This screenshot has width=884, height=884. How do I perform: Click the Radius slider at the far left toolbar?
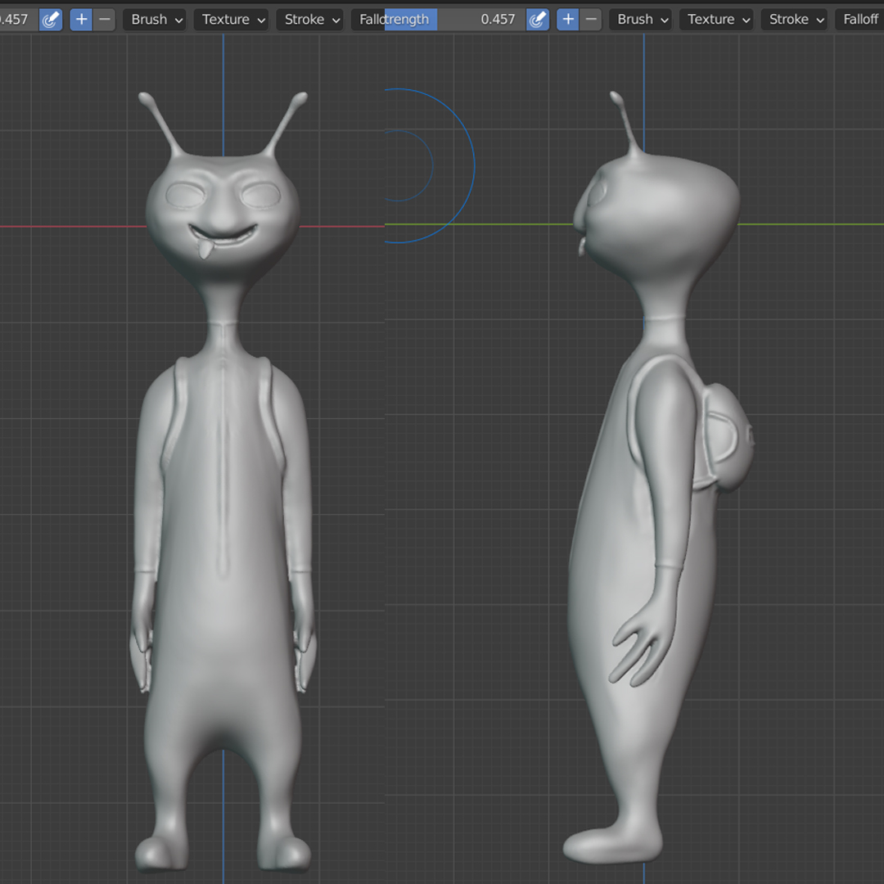[x=15, y=19]
